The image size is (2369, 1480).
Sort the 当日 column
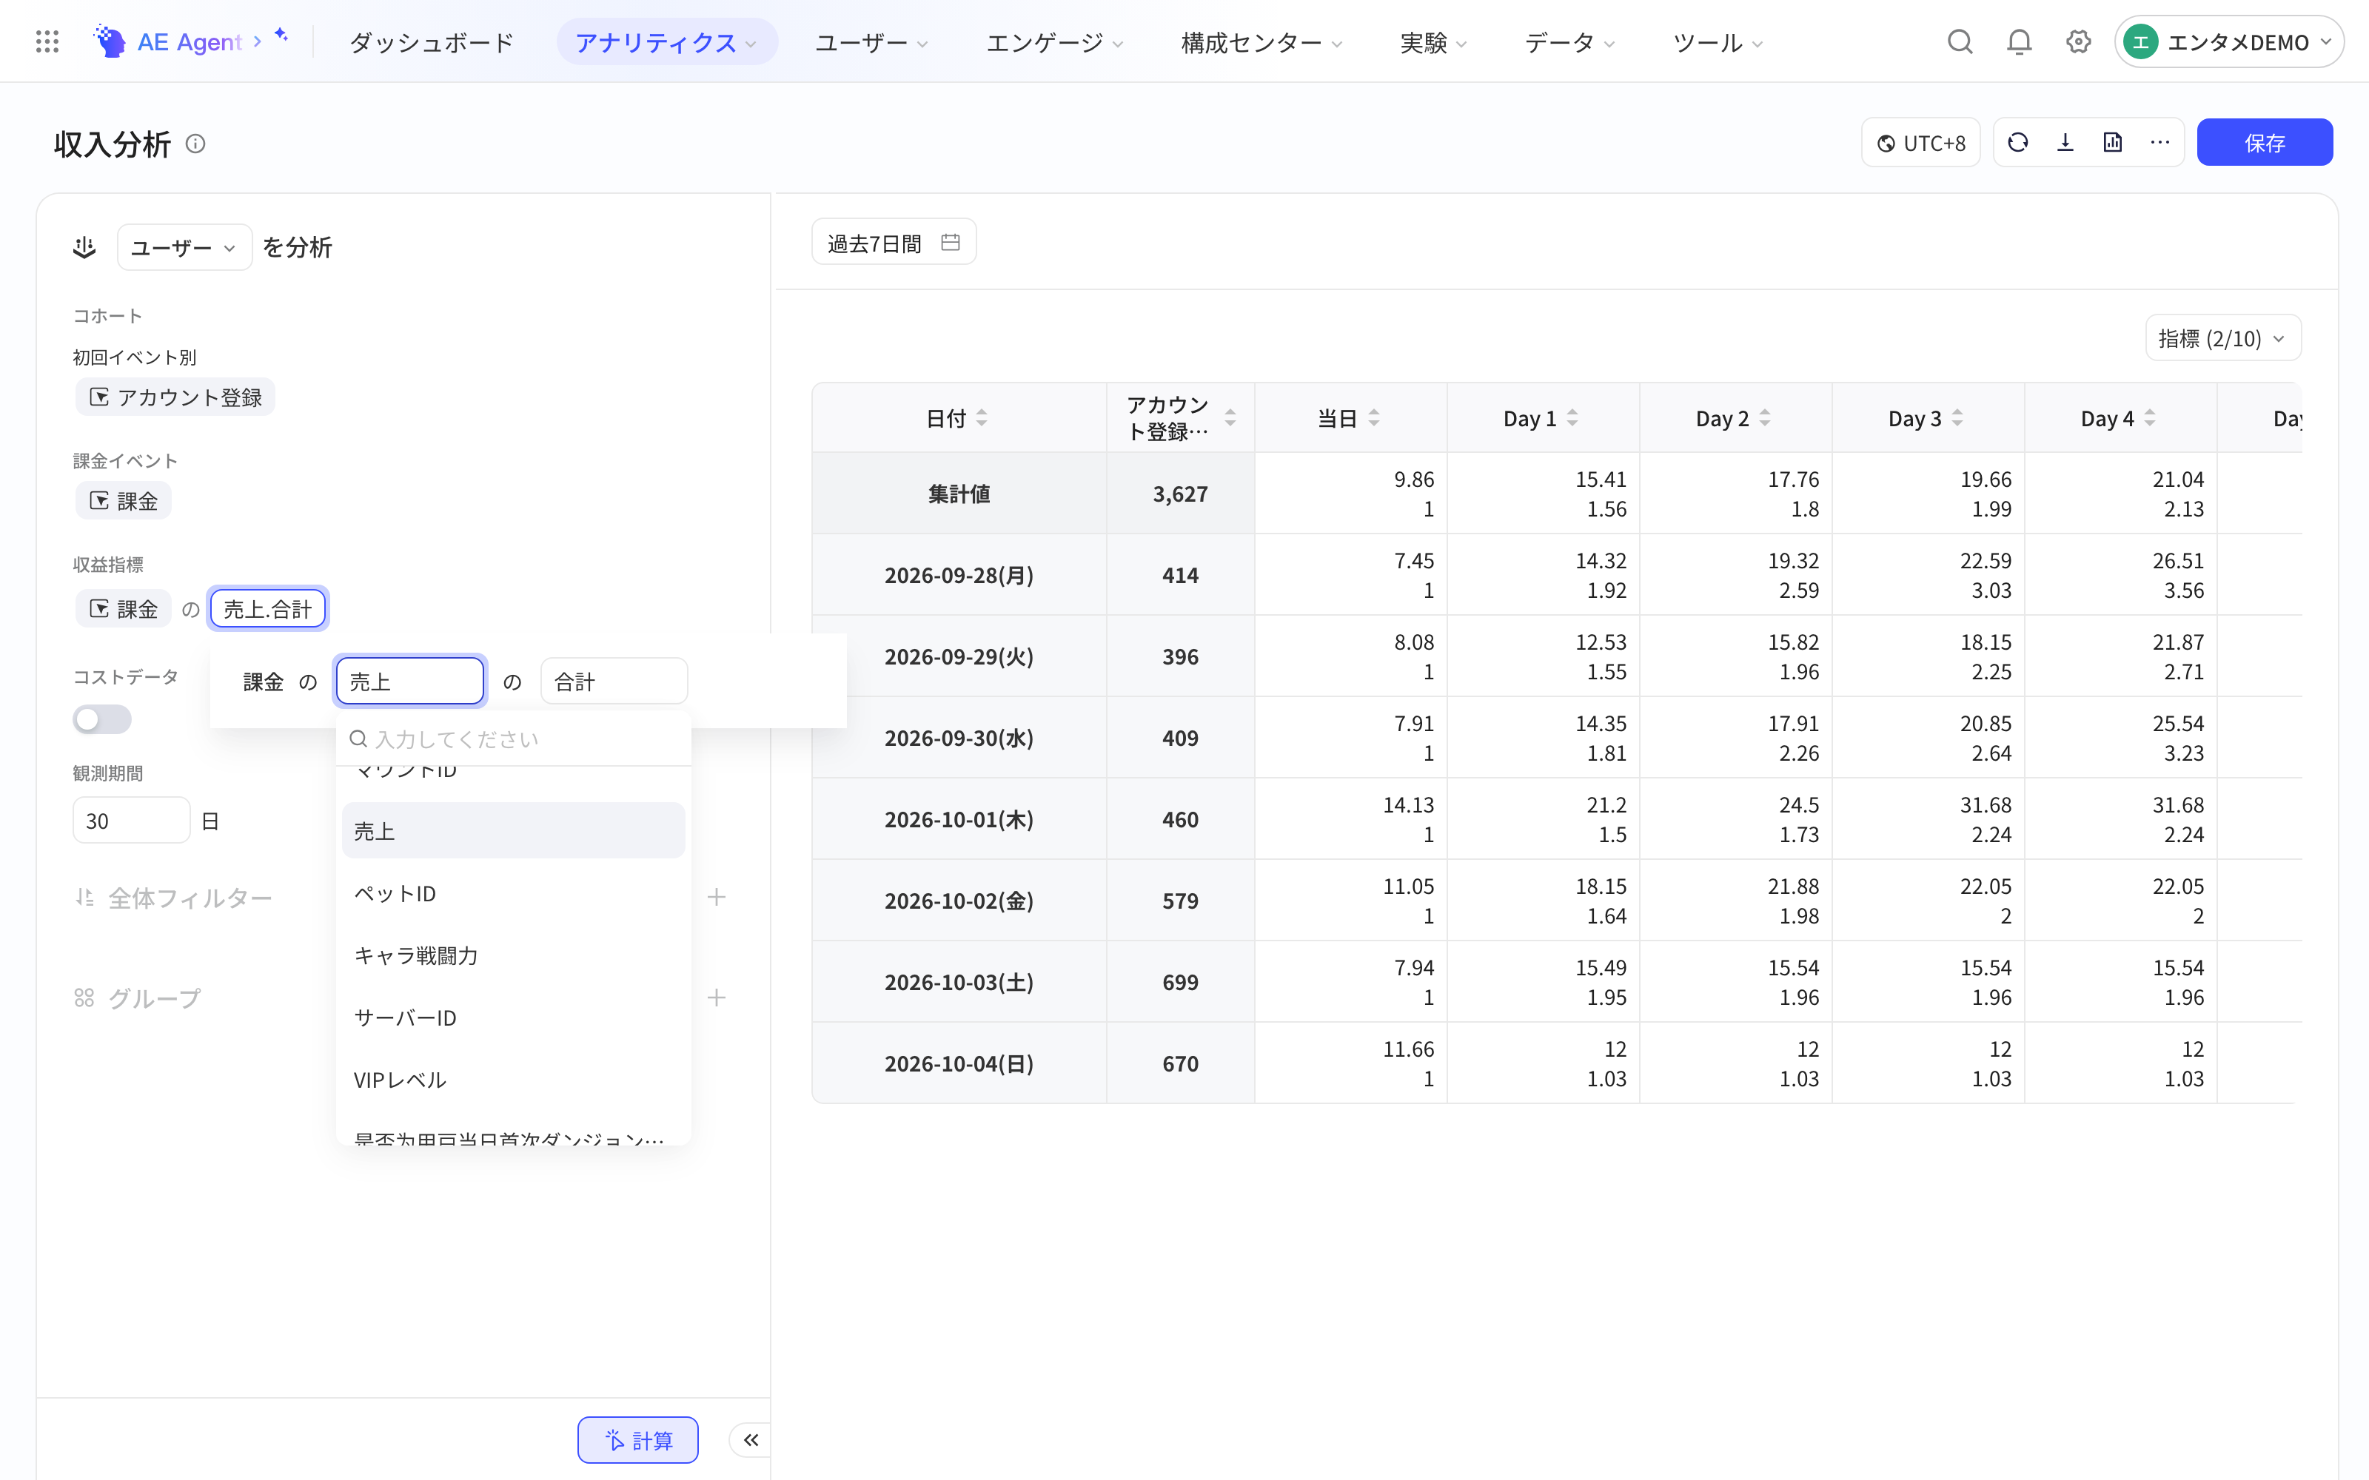1373,418
